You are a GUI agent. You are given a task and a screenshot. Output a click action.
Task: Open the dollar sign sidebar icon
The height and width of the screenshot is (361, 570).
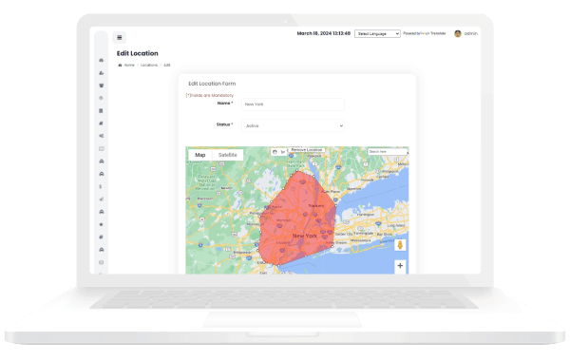click(101, 186)
